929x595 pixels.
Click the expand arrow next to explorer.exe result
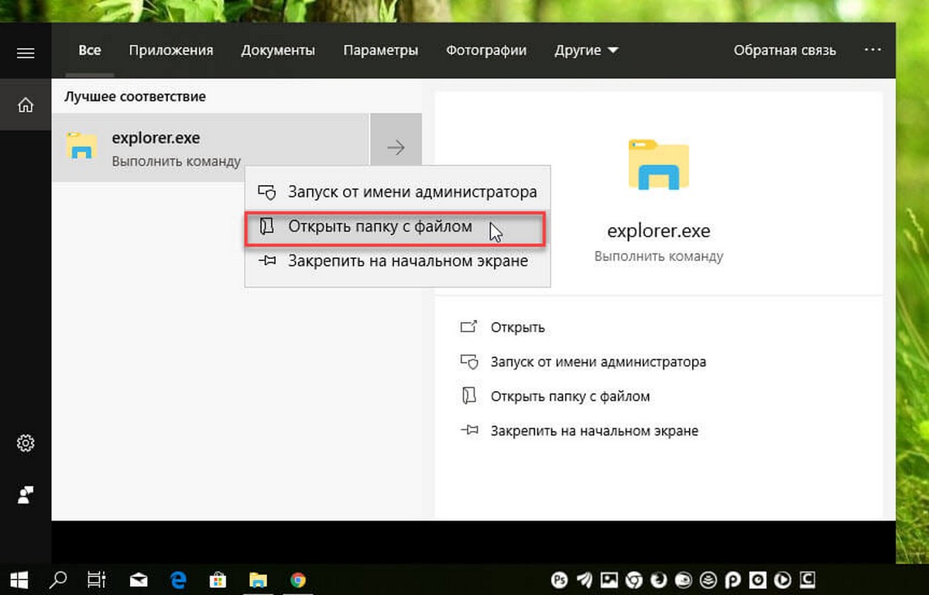(x=396, y=146)
